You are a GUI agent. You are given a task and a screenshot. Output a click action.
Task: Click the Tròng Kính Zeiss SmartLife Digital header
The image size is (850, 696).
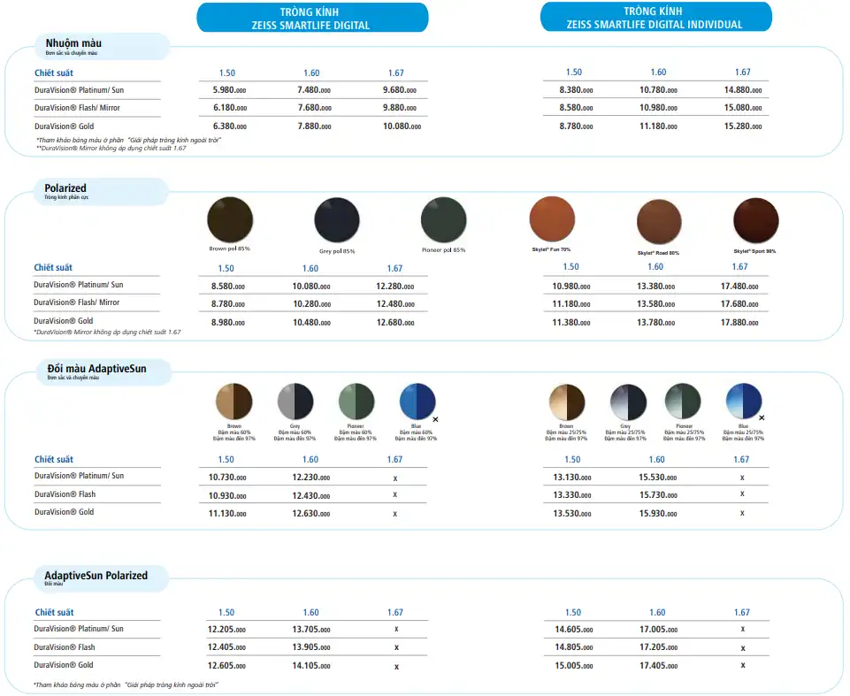point(312,18)
